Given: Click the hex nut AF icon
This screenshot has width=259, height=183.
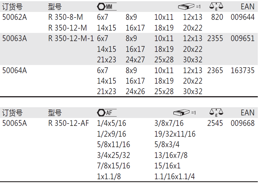Looking at the screenshot, I should [x=106, y=113].
